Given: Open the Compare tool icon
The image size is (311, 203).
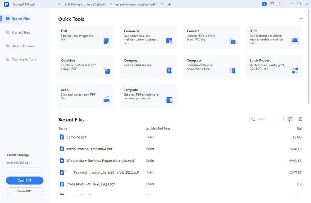Looking at the screenshot, I should pos(232,70).
